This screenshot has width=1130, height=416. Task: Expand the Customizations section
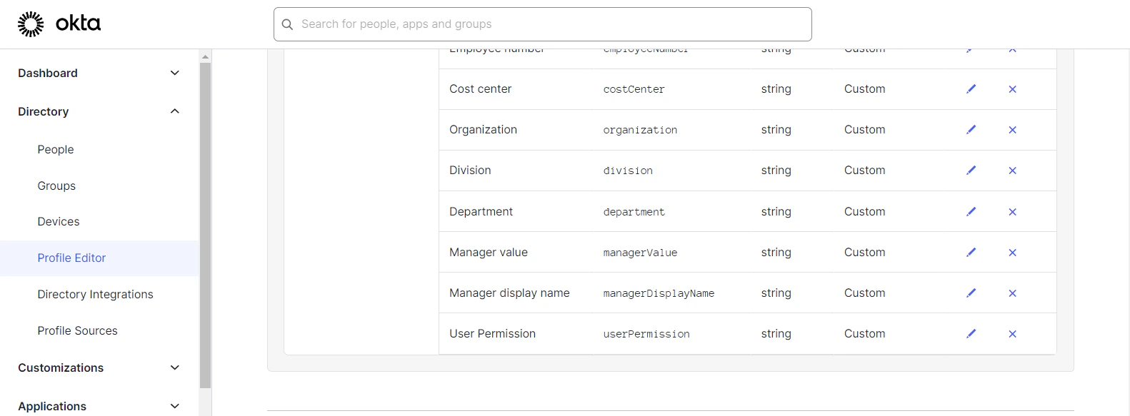point(174,367)
